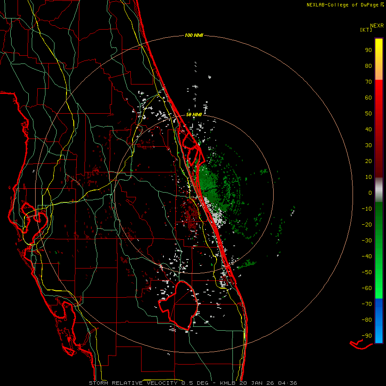Pick the gray zero-velocity segment of color bar
Viewport: 386px width, 386px height.
click(x=379, y=190)
